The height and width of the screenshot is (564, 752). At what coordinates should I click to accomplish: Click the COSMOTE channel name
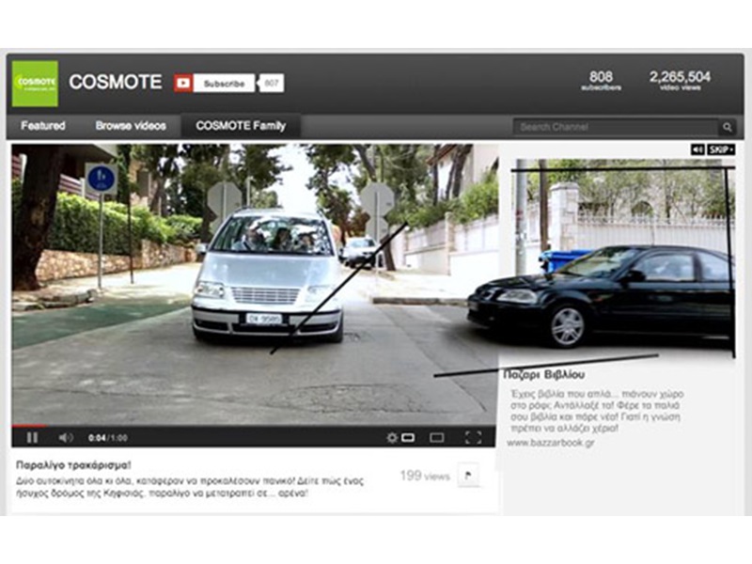(x=115, y=82)
